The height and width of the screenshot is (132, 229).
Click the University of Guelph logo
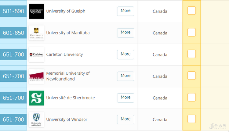tap(36, 11)
